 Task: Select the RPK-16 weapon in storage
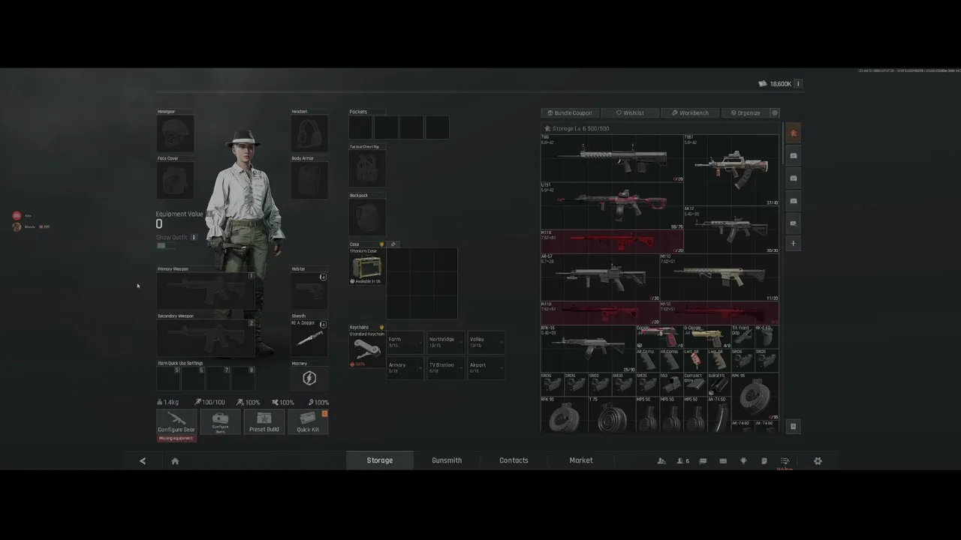(x=588, y=349)
